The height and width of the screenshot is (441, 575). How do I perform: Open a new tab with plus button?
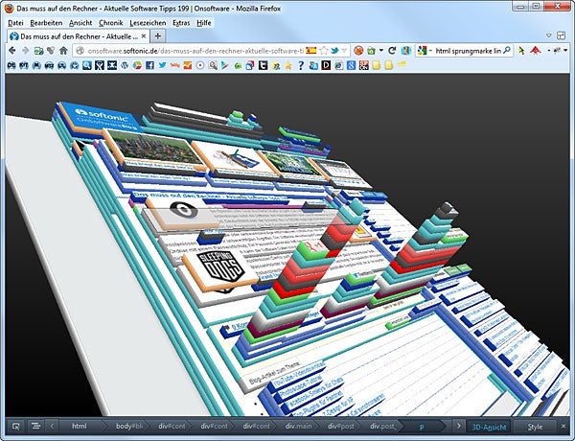[158, 35]
